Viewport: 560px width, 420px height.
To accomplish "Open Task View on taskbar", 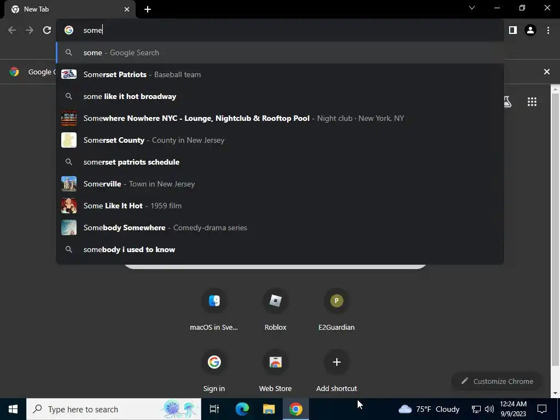I will [214, 409].
